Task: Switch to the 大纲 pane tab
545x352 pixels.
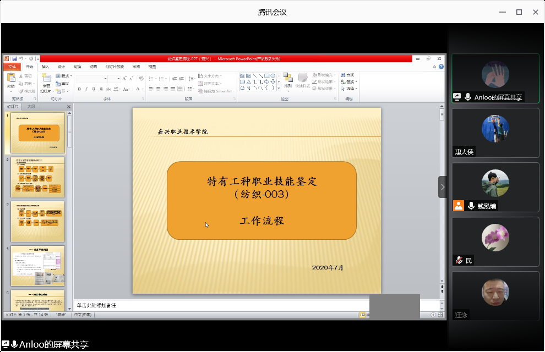Action: click(x=31, y=106)
